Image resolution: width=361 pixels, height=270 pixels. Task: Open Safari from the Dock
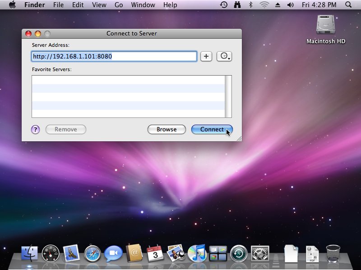[93, 254]
